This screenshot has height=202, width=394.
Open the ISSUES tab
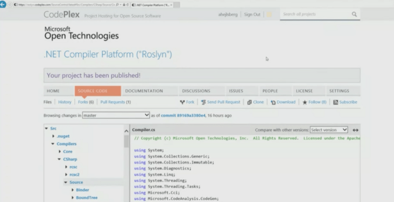click(x=242, y=91)
